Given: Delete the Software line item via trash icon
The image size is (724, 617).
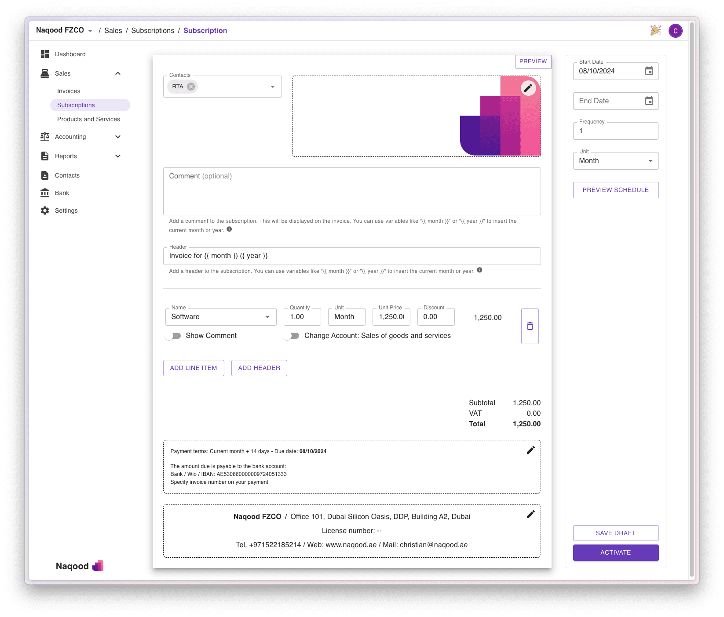Looking at the screenshot, I should pyautogui.click(x=530, y=326).
